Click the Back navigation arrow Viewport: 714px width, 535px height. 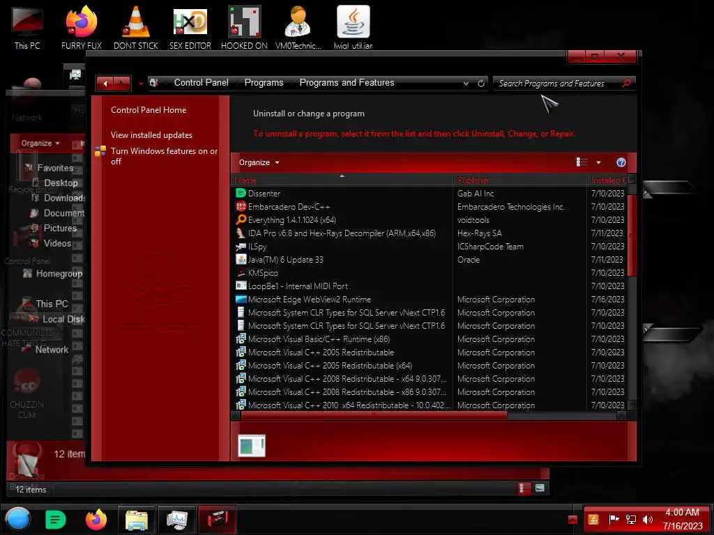tap(105, 84)
